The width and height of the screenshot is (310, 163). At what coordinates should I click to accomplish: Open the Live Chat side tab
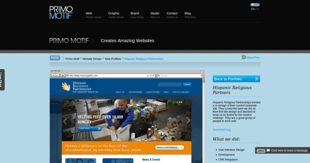click(2, 80)
